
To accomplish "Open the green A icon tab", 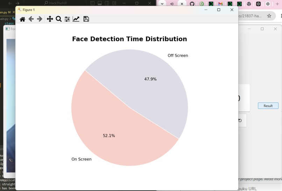I will tap(202, 4).
